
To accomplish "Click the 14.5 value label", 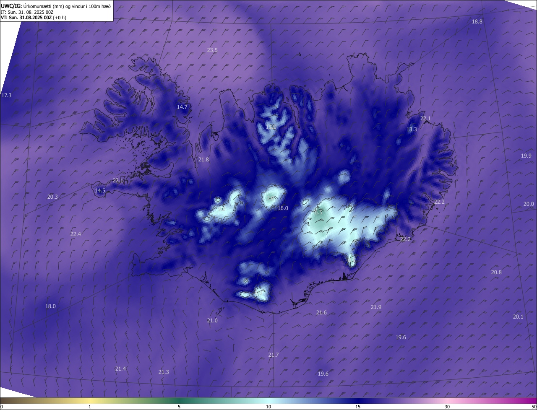I will (x=100, y=191).
